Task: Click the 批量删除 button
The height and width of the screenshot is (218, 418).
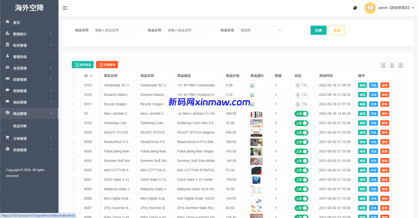Action: pos(107,65)
